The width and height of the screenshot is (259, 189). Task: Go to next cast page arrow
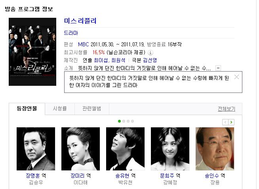[231, 122]
